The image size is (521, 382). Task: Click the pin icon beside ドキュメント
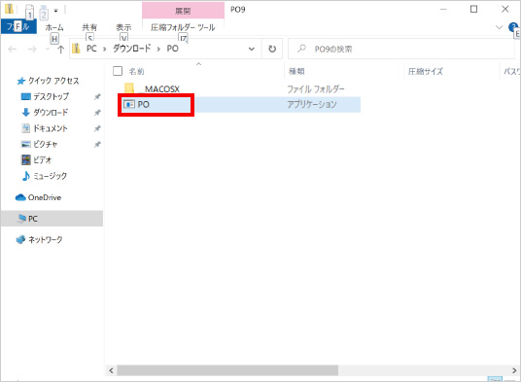(97, 128)
